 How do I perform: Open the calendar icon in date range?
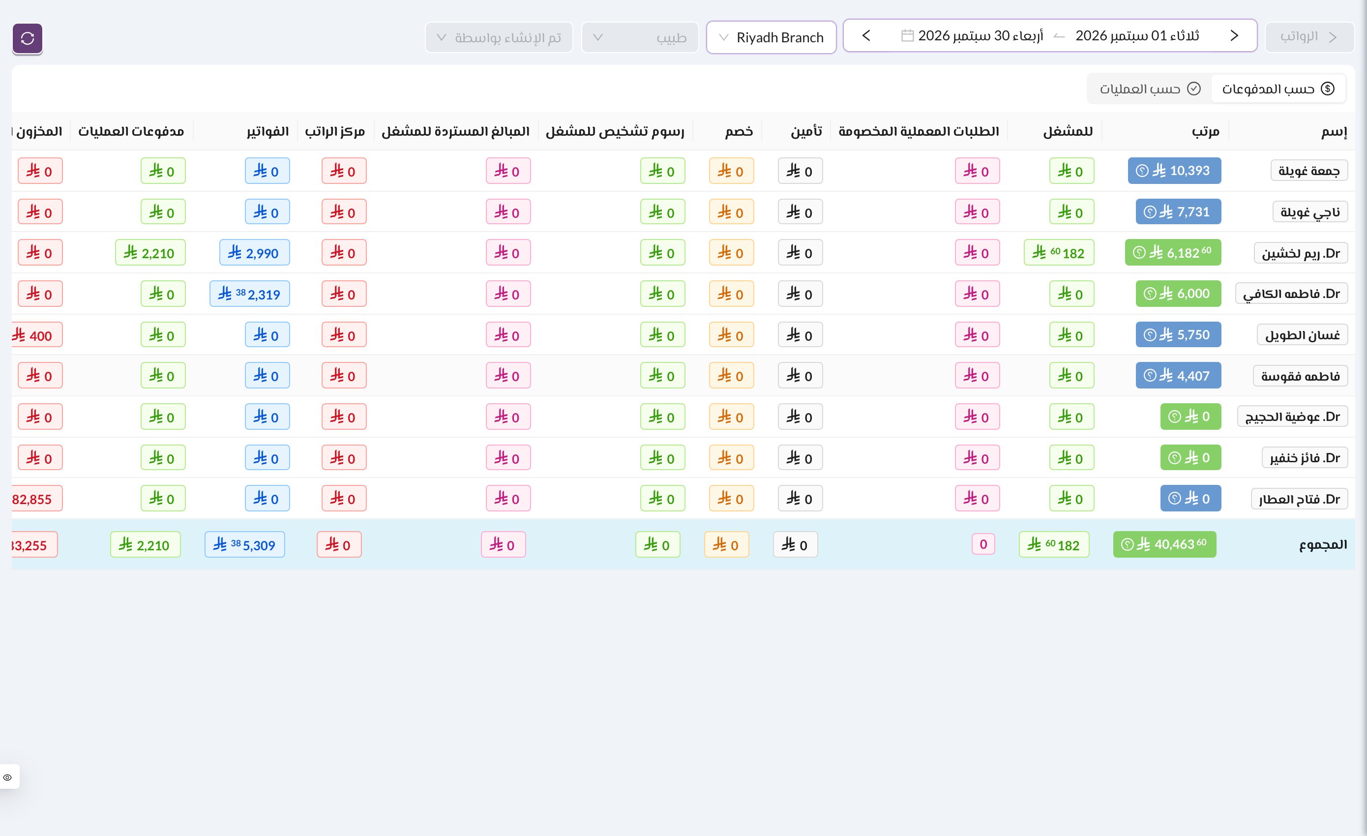pyautogui.click(x=907, y=36)
